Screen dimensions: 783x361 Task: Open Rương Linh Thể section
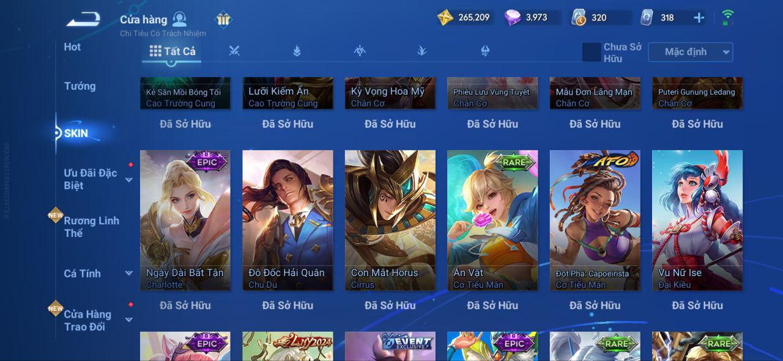point(91,227)
